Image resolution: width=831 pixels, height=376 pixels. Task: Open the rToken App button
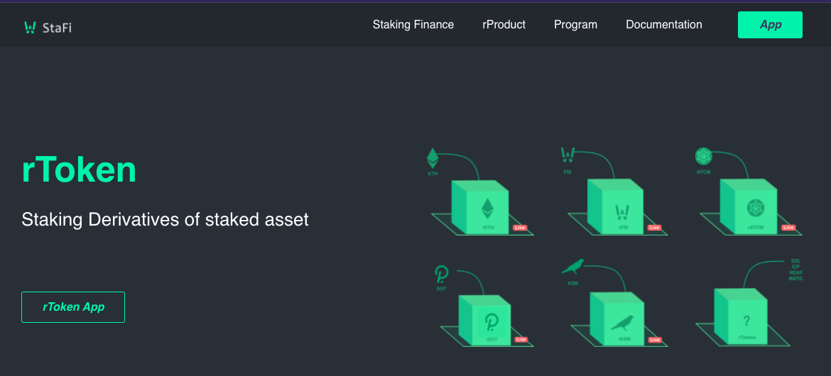(x=73, y=307)
